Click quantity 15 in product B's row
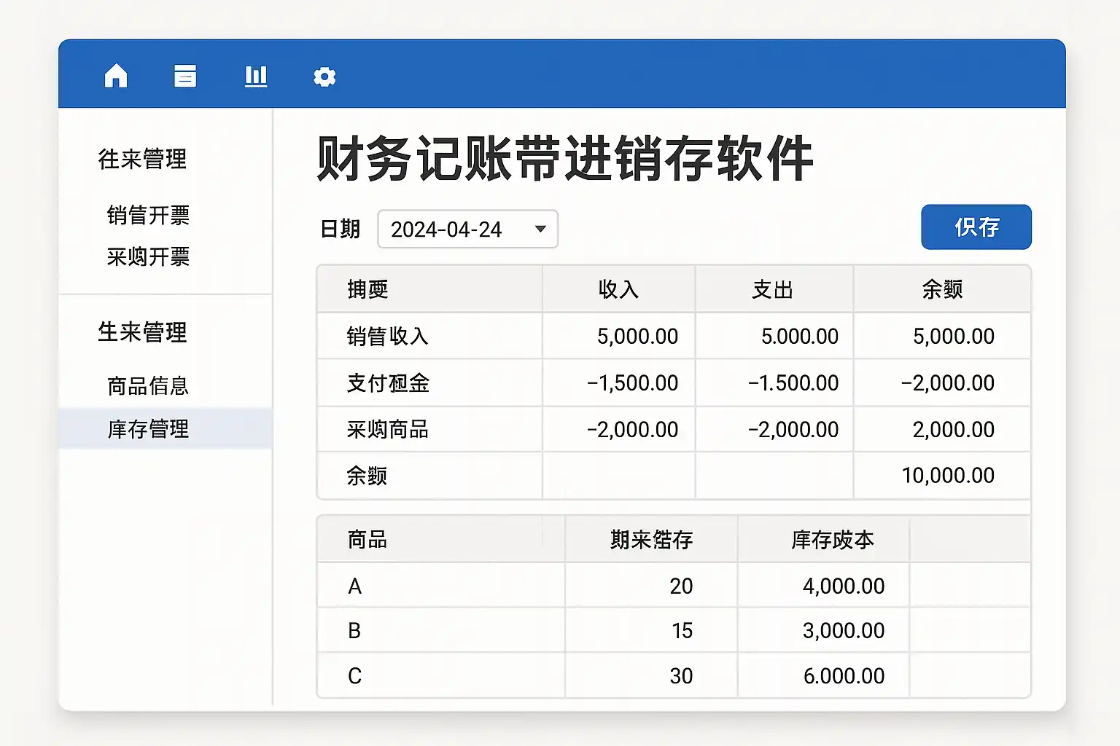 (x=682, y=630)
